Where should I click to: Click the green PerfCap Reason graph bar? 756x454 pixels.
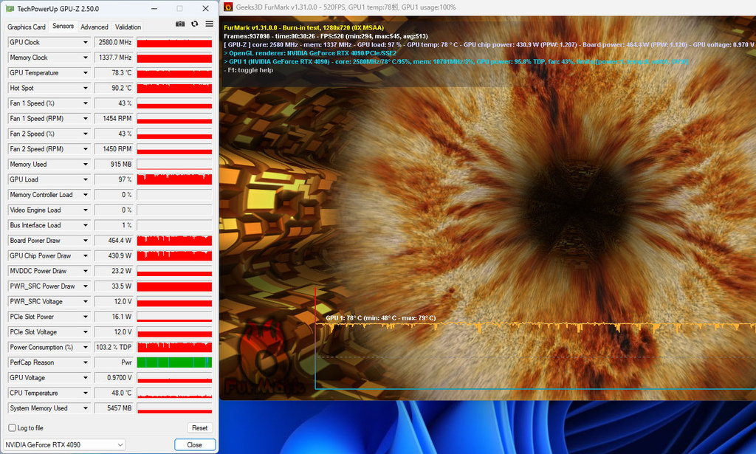point(174,362)
